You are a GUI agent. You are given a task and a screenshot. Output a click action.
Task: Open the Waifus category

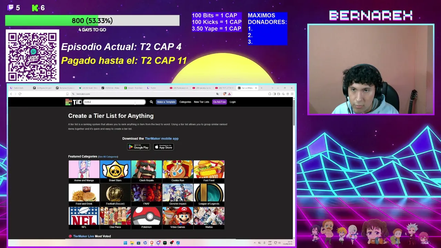[209, 218]
